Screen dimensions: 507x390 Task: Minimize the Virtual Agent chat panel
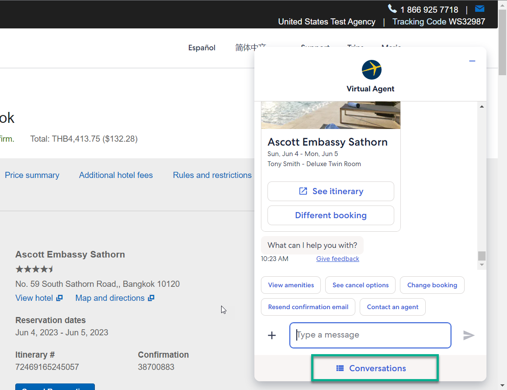472,61
